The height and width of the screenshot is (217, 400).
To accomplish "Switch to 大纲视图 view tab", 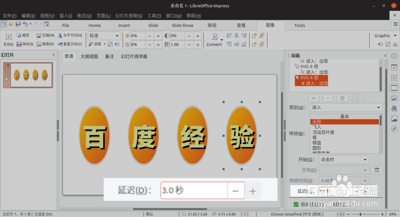I will (x=89, y=56).
